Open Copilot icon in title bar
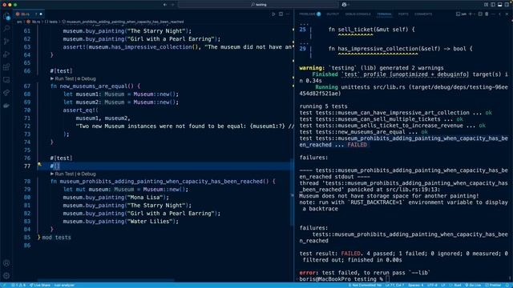Viewport: 513px width, 288px height. 344,5
